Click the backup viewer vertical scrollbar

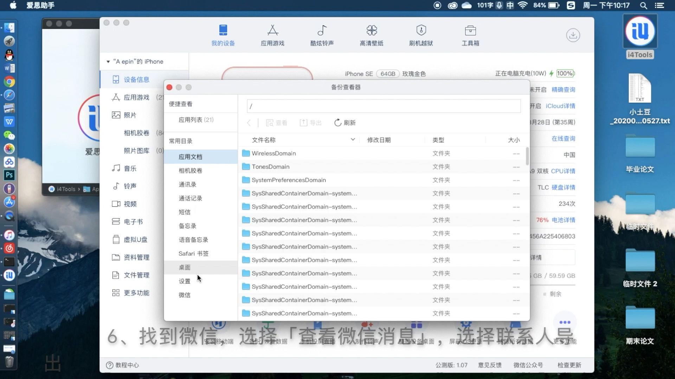point(527,156)
